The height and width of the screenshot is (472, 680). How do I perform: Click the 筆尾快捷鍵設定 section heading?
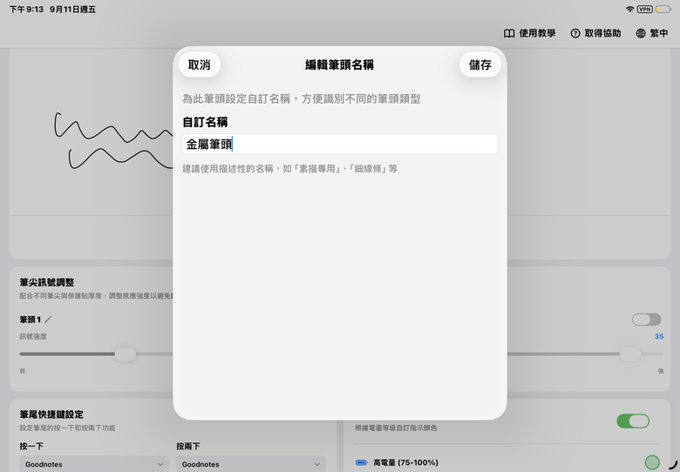coord(51,415)
